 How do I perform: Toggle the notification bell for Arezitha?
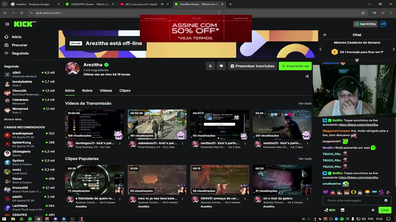(x=210, y=66)
